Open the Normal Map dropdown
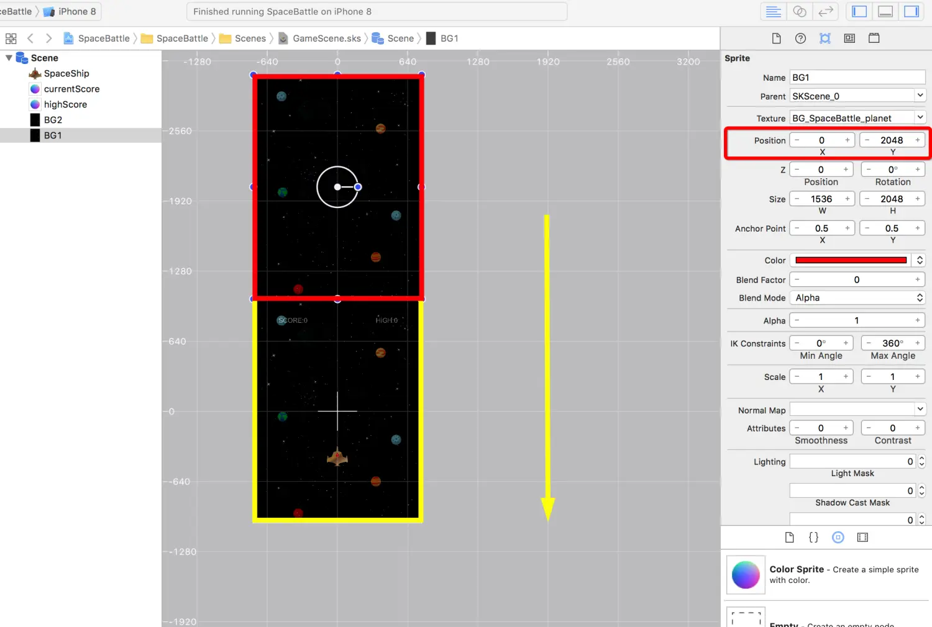The width and height of the screenshot is (932, 627). [x=857, y=409]
